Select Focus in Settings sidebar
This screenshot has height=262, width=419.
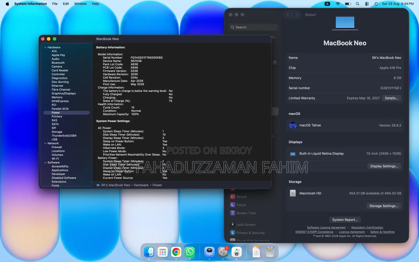coord(241,205)
